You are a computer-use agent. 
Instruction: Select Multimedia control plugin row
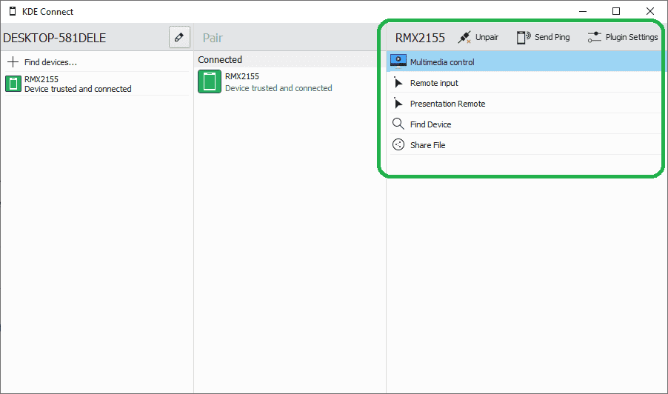(524, 61)
